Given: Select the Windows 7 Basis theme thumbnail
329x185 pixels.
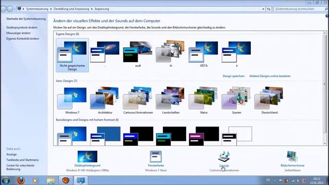Looking at the screenshot, I should (72, 136).
